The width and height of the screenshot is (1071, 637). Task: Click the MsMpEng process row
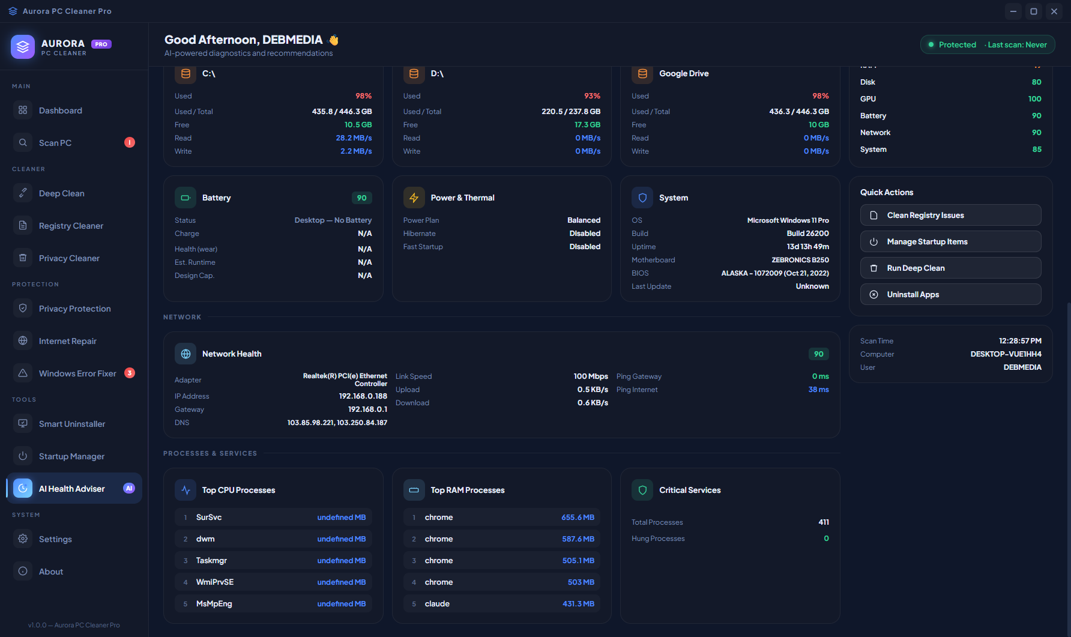[x=273, y=604]
